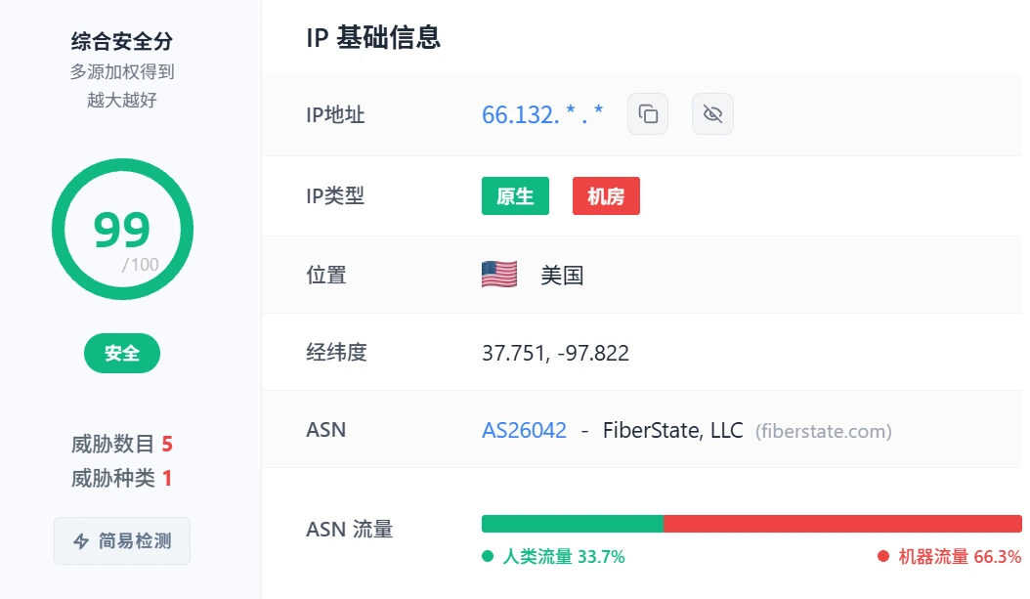Viewport: 1030px width, 599px height.
Task: Click the FiberState, LLC organization name
Action: [673, 430]
